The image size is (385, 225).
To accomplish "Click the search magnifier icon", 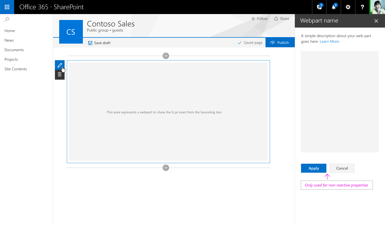I will click(x=7, y=19).
